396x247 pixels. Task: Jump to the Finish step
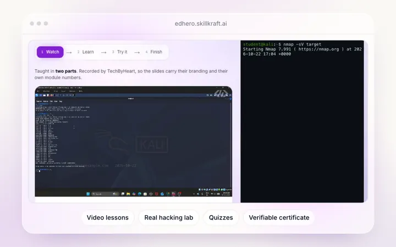[x=154, y=52]
